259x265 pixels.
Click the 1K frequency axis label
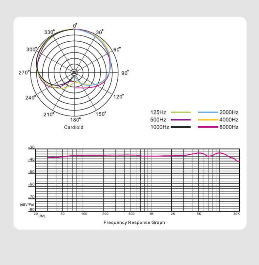click(x=151, y=214)
